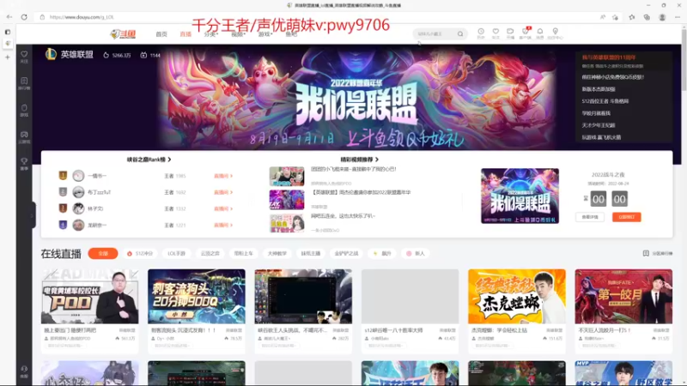Toggle the vertical tabs icon in browser sidebar
687x386 pixels.
pos(8,32)
